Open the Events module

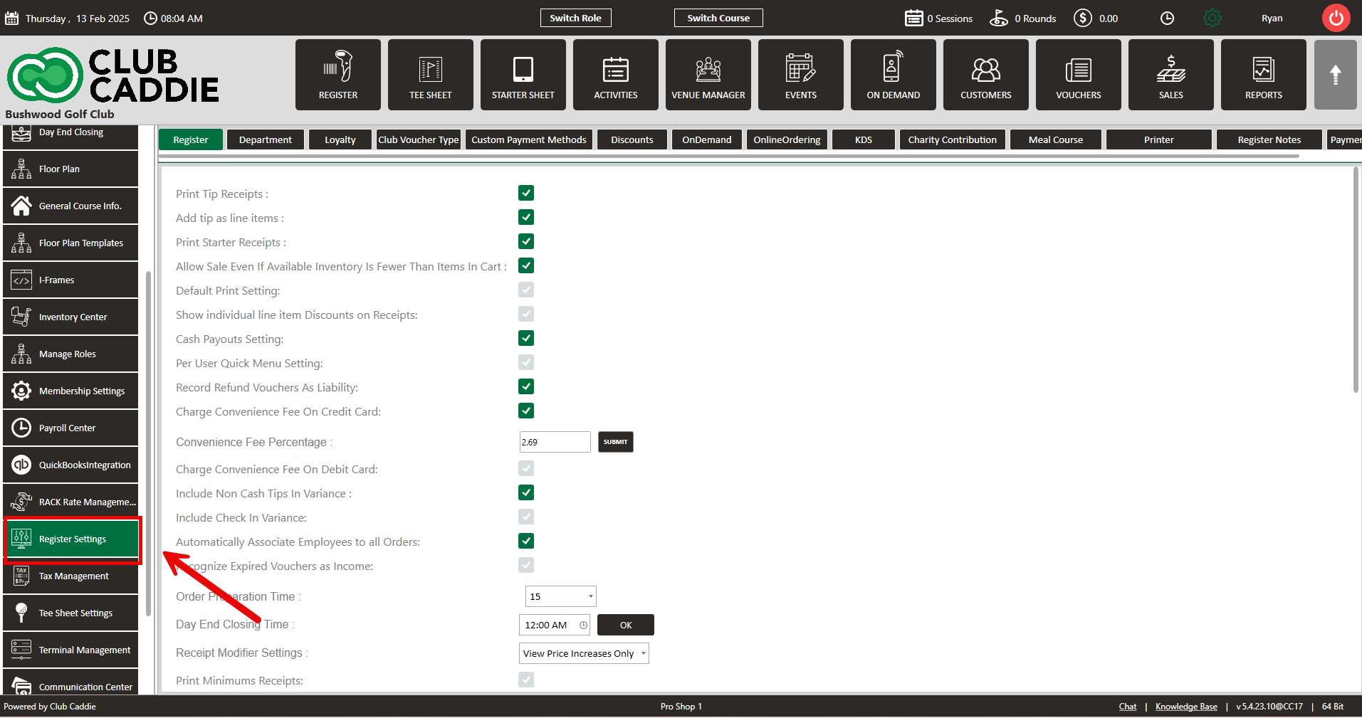tap(801, 75)
